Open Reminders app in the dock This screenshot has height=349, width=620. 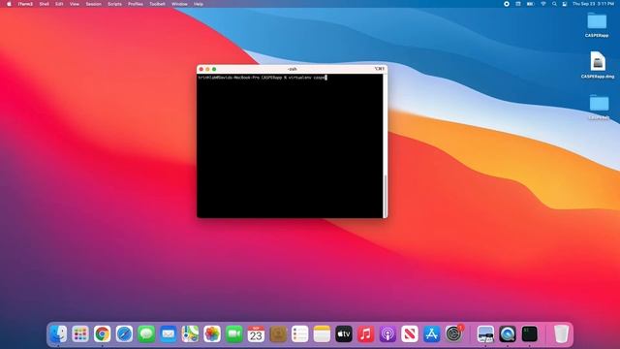pos(299,333)
